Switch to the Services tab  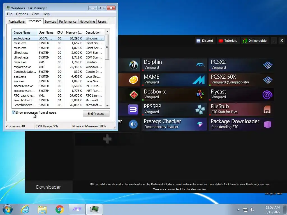50,22
